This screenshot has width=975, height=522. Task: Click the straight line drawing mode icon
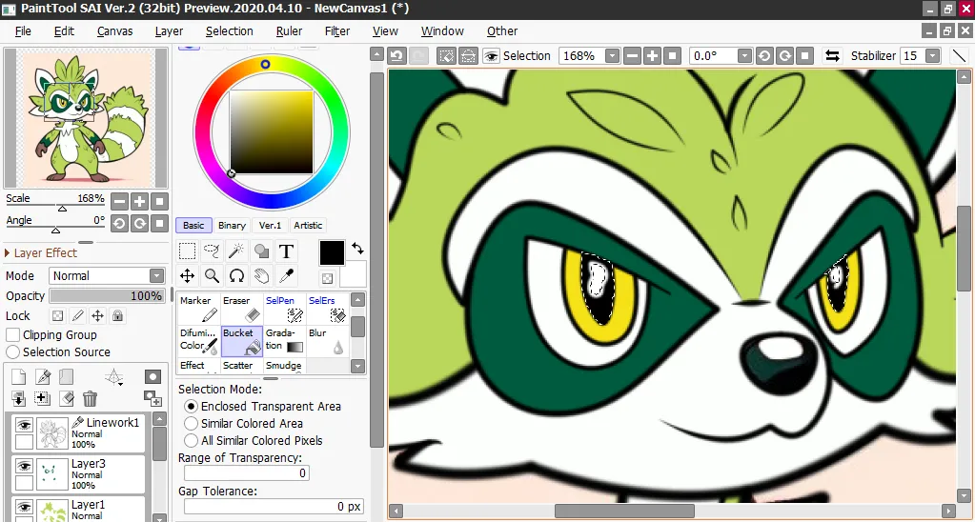coord(960,56)
